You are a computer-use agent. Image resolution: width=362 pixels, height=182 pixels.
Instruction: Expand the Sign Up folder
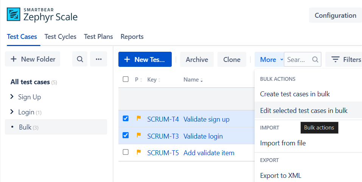click(12, 97)
